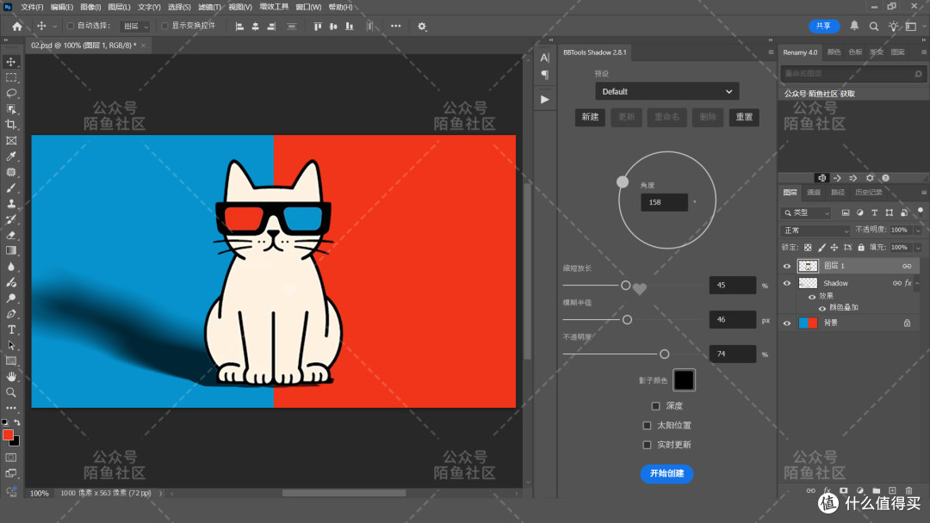
Task: Hide the 图层 1 layer
Action: [x=787, y=266]
